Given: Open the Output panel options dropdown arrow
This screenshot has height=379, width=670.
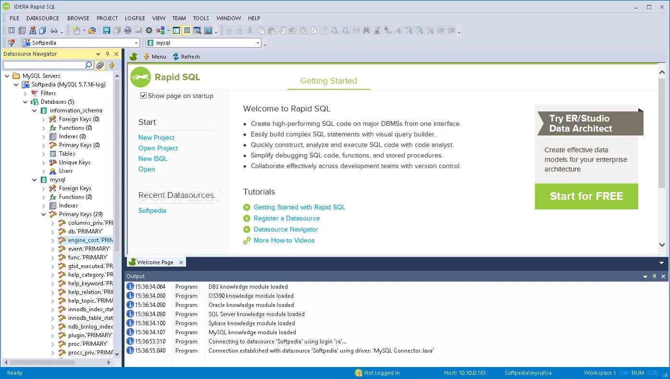Looking at the screenshot, I should (645, 277).
